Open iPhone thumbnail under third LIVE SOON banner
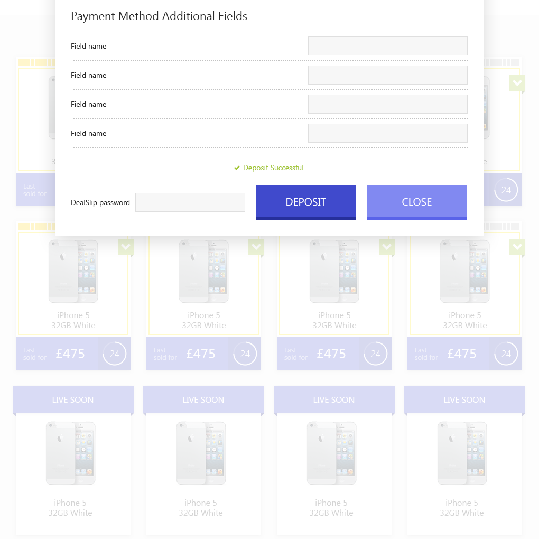This screenshot has height=539, width=539. pos(331,453)
